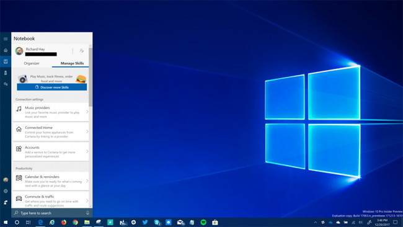Open Twitter from the taskbar
Image resolution: width=403 pixels, height=227 pixels.
145,222
